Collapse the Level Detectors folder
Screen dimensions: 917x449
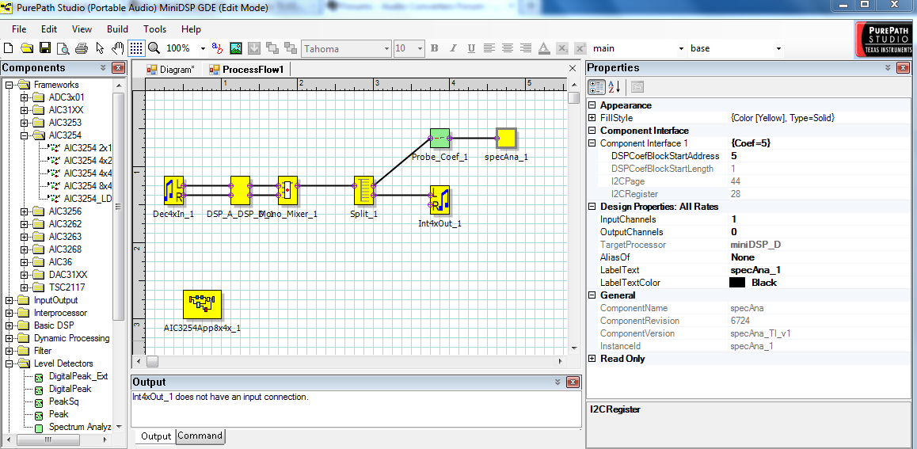tap(9, 363)
